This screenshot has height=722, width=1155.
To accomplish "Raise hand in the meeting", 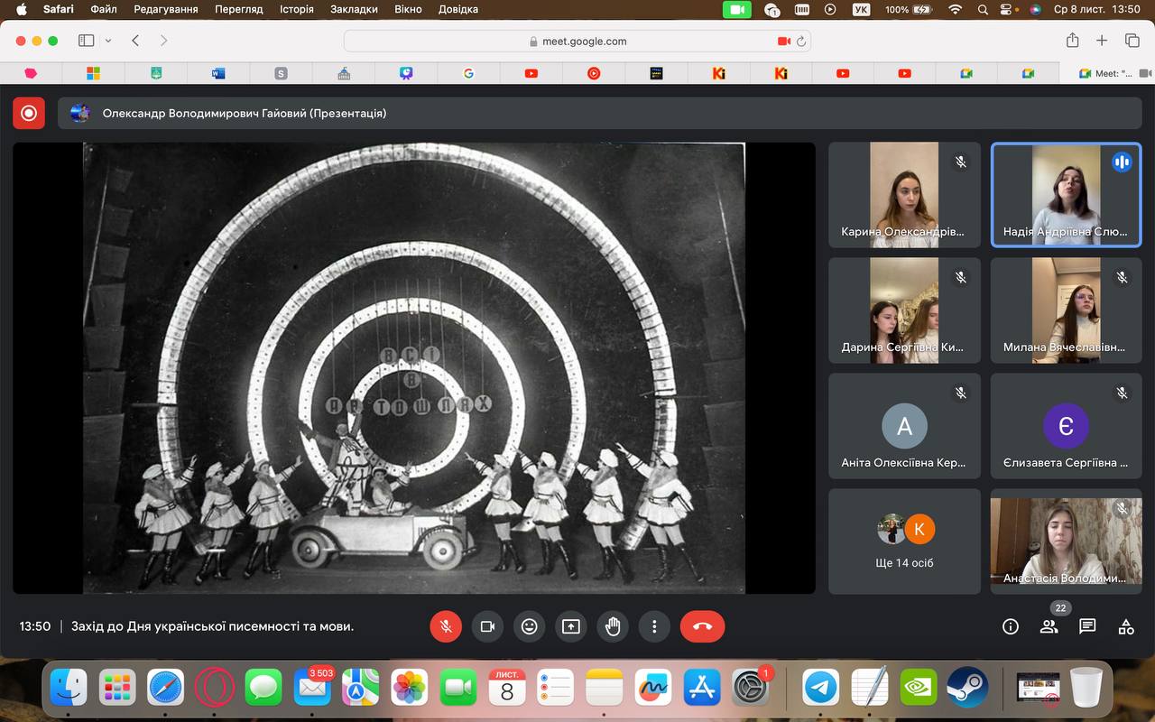I will (x=613, y=626).
